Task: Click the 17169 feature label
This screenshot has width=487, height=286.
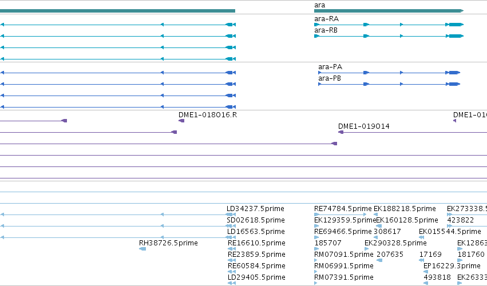Action: (x=430, y=255)
